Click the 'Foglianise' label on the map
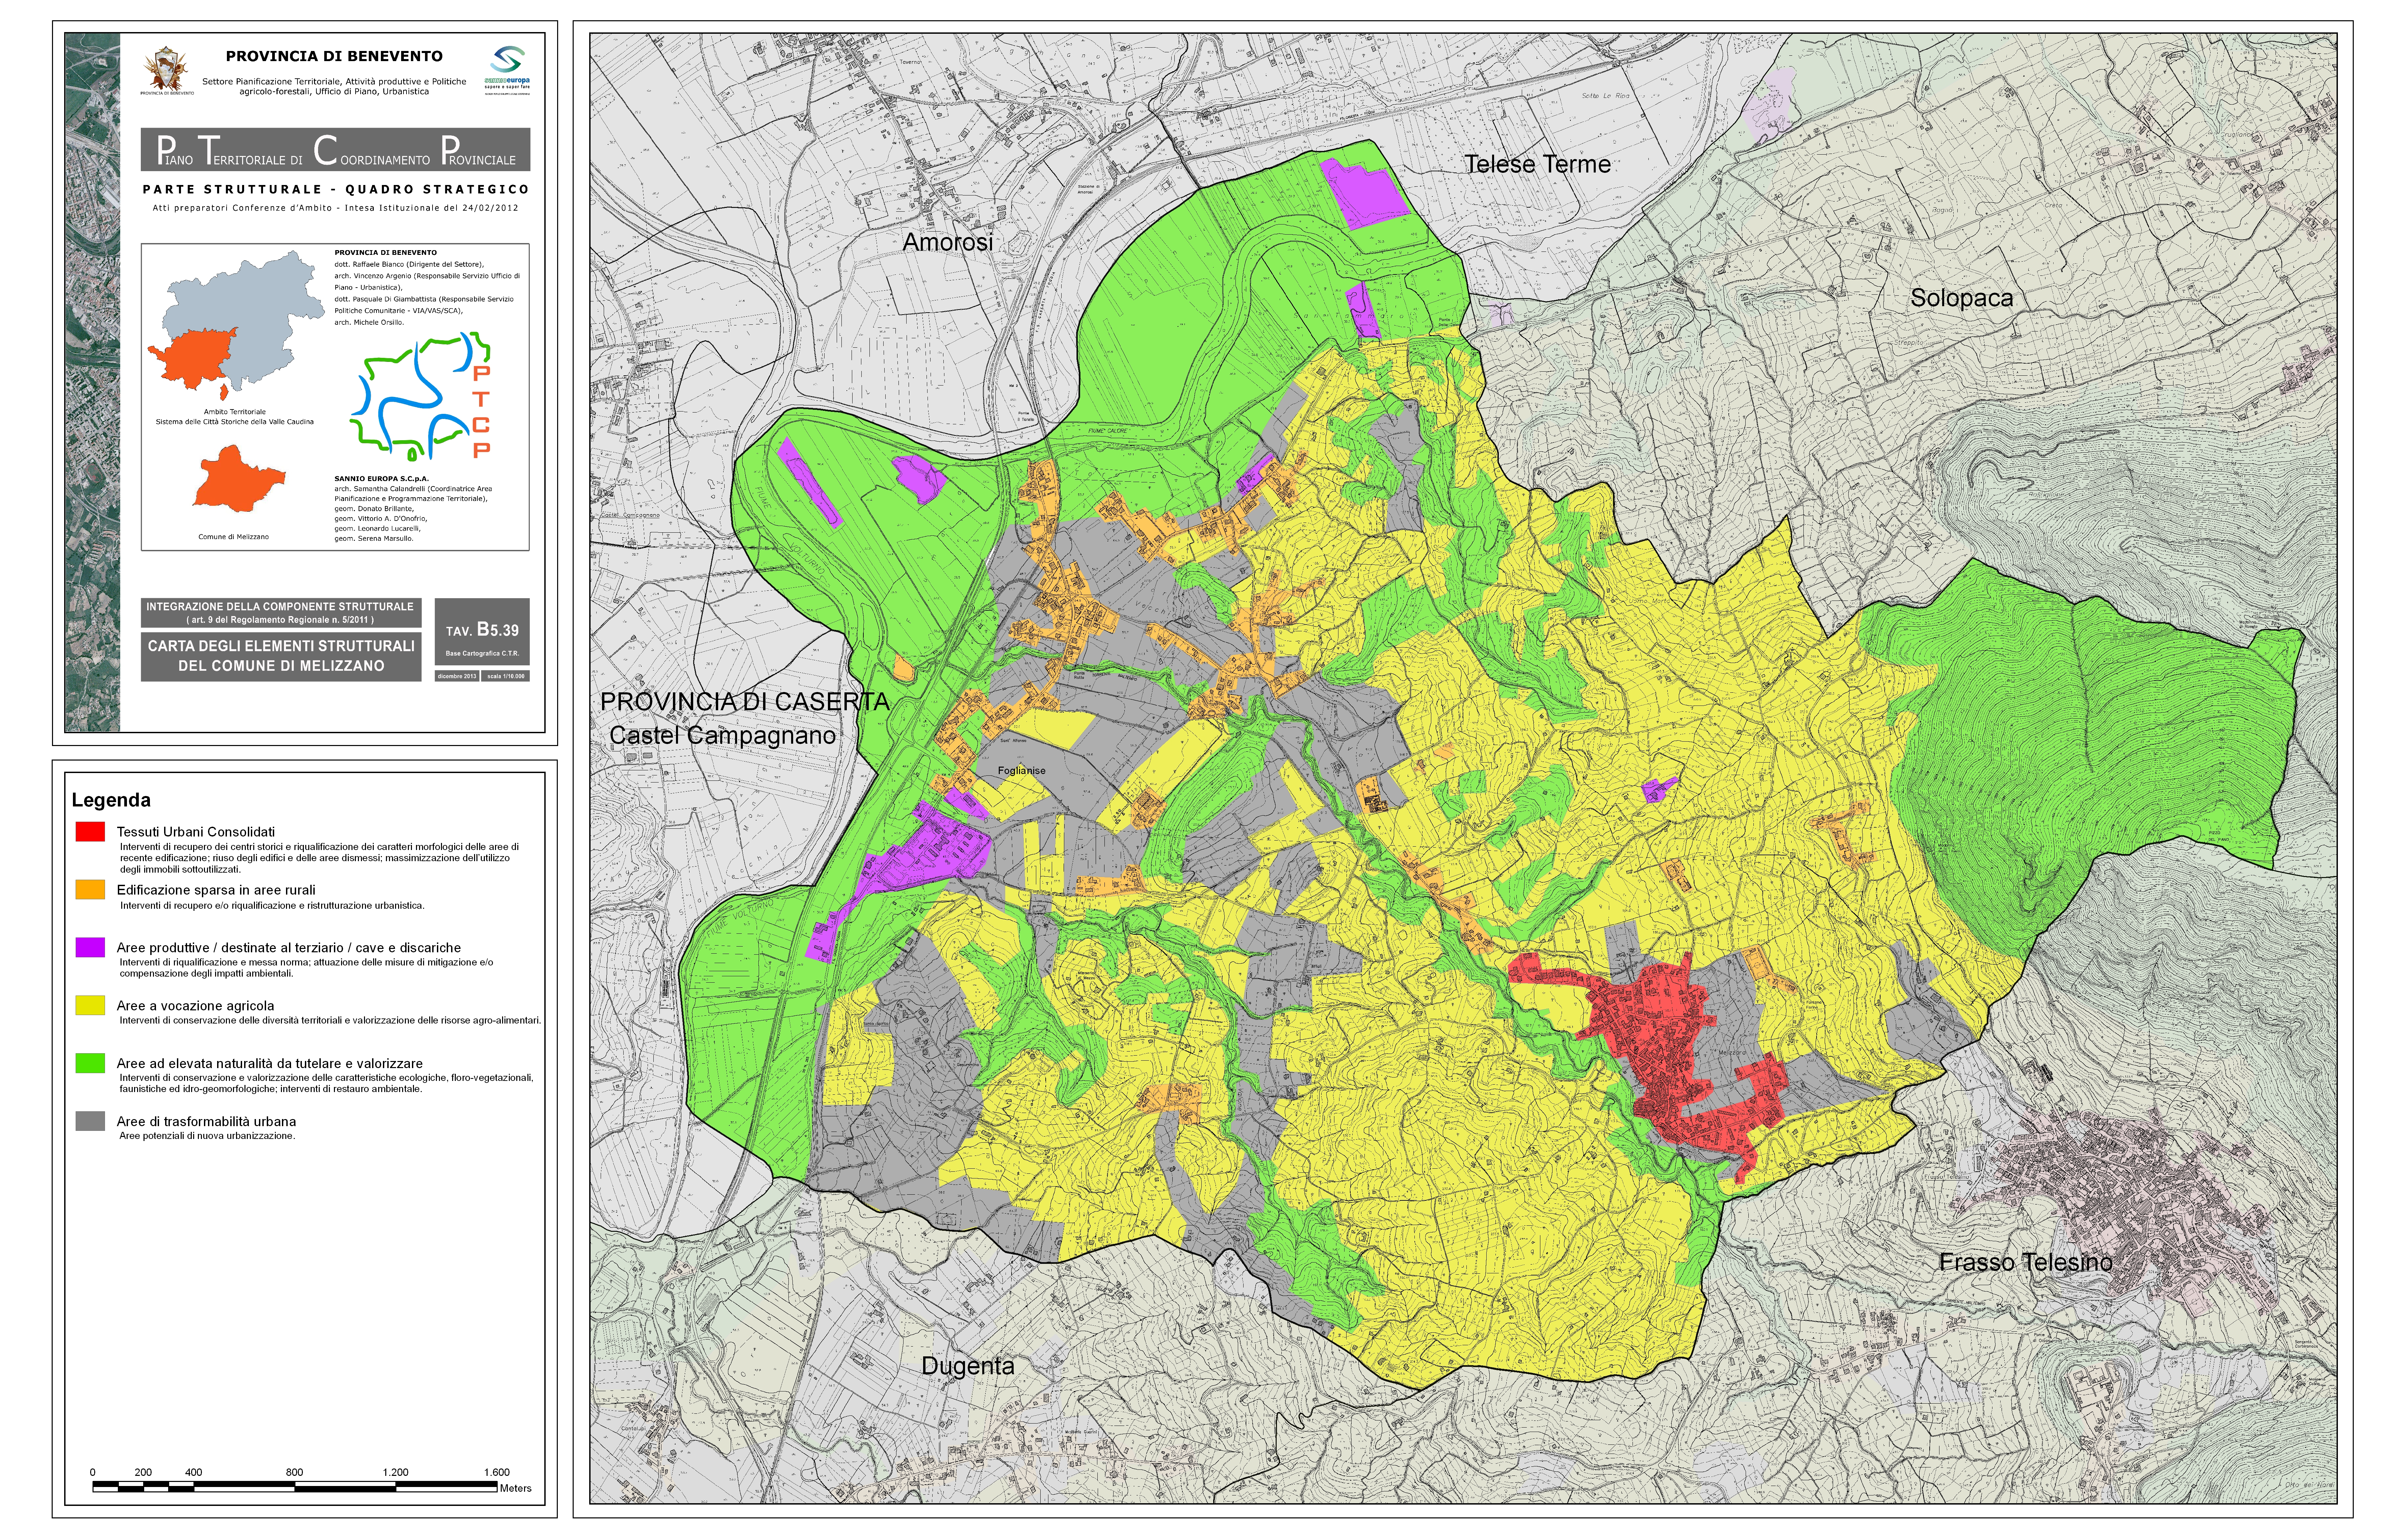 tap(1021, 771)
